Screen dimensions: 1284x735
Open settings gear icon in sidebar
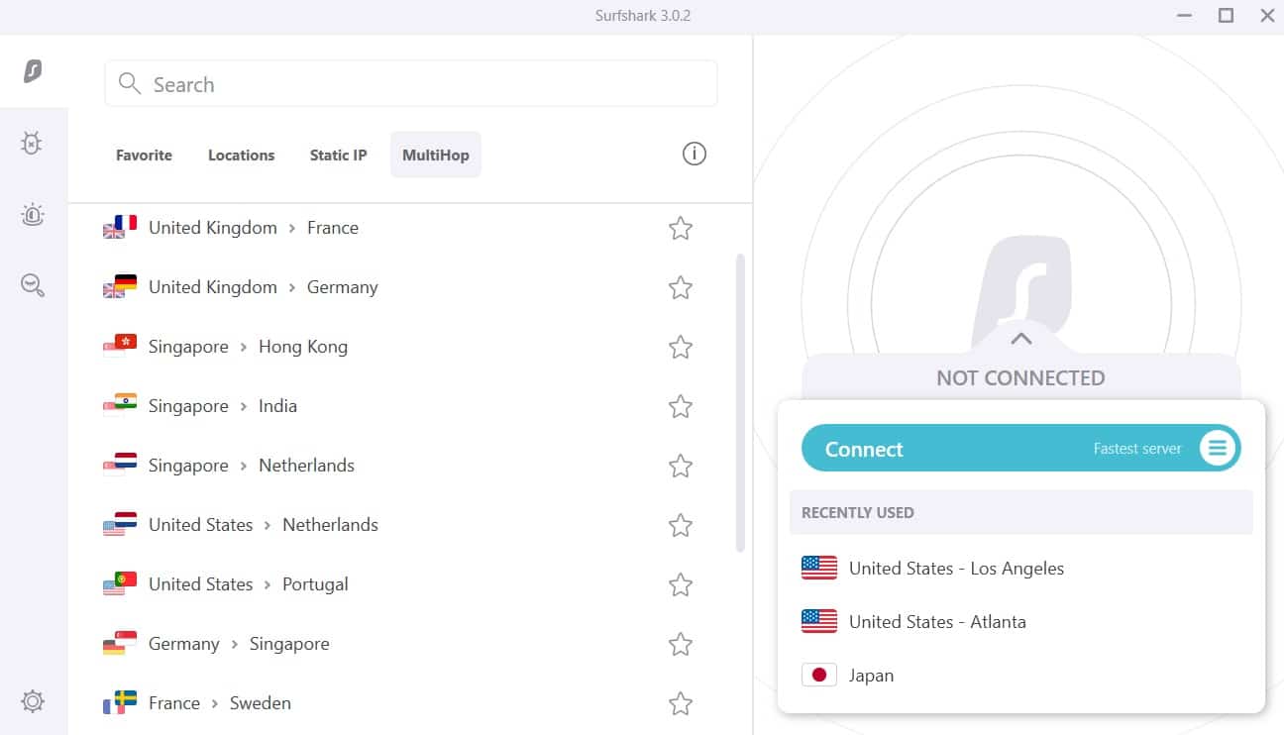click(x=33, y=701)
